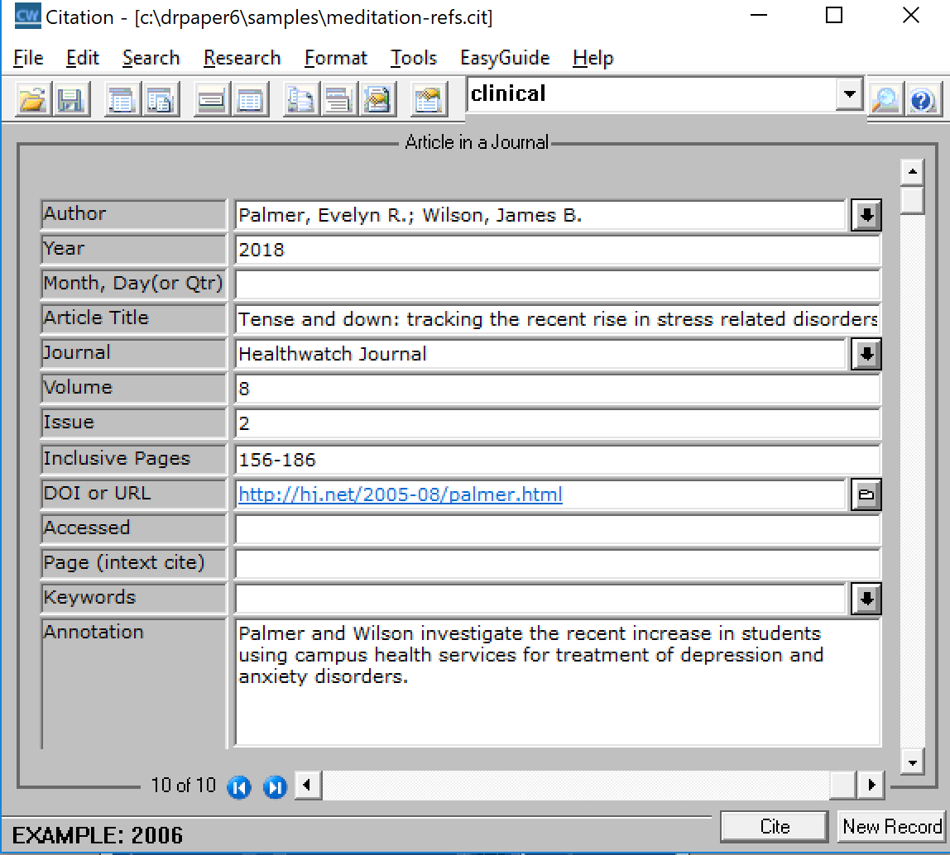
Task: Click the open folder toolbar icon
Action: (32, 100)
